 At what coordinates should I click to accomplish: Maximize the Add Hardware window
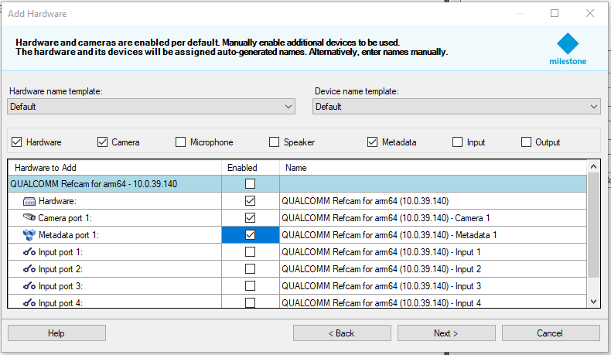(555, 13)
